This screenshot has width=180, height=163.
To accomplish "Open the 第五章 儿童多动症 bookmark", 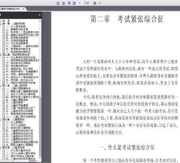I will pyautogui.click(x=13, y=147).
